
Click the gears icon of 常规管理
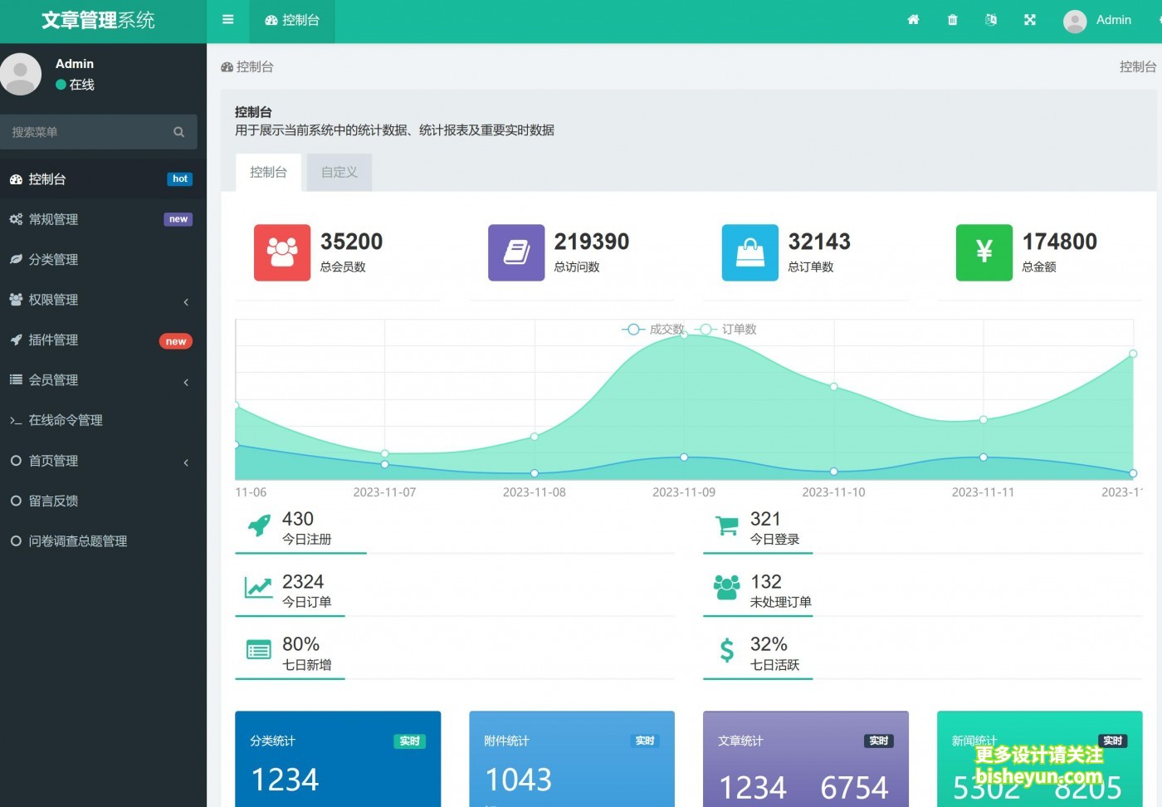point(16,219)
